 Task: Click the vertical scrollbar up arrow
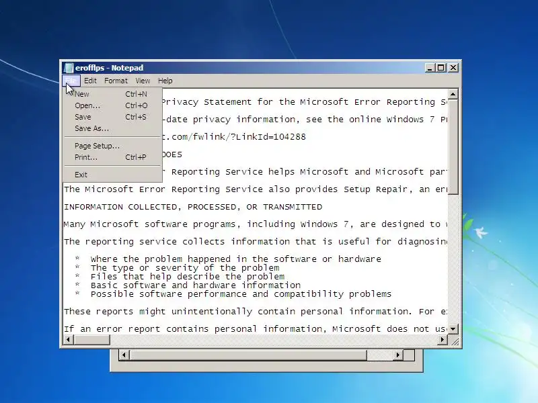453,94
